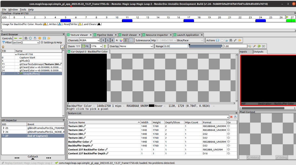Screen dimensions: 296x165
Task: Toggle the blue channel B button
Action: tap(112, 40)
